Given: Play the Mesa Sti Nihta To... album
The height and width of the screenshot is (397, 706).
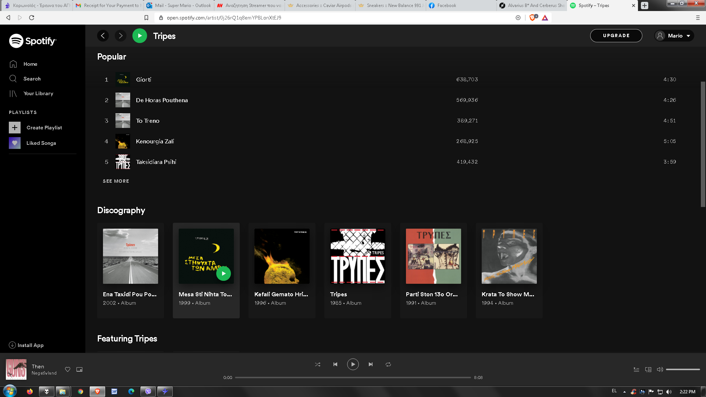Looking at the screenshot, I should [x=224, y=273].
